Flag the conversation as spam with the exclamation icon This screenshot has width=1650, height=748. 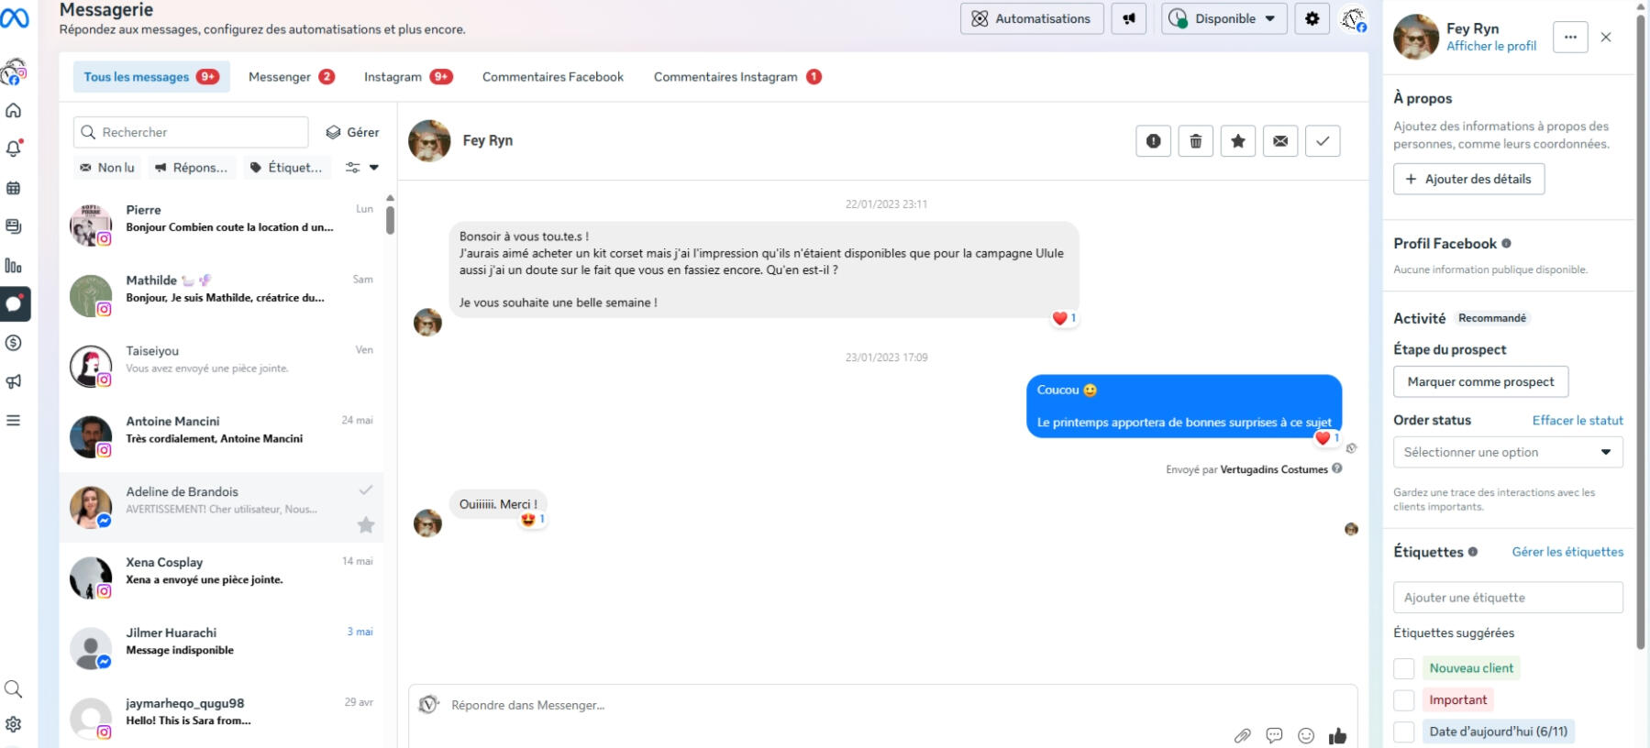click(x=1153, y=141)
